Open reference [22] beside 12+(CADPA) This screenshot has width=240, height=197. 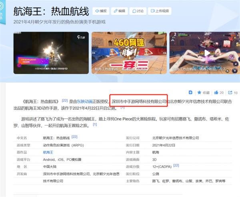pyautogui.click(x=176, y=165)
